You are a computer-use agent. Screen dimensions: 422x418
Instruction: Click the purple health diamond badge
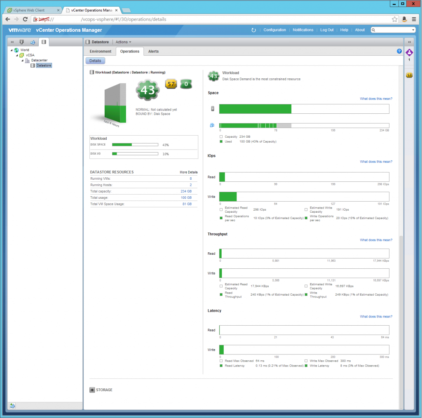point(409,52)
